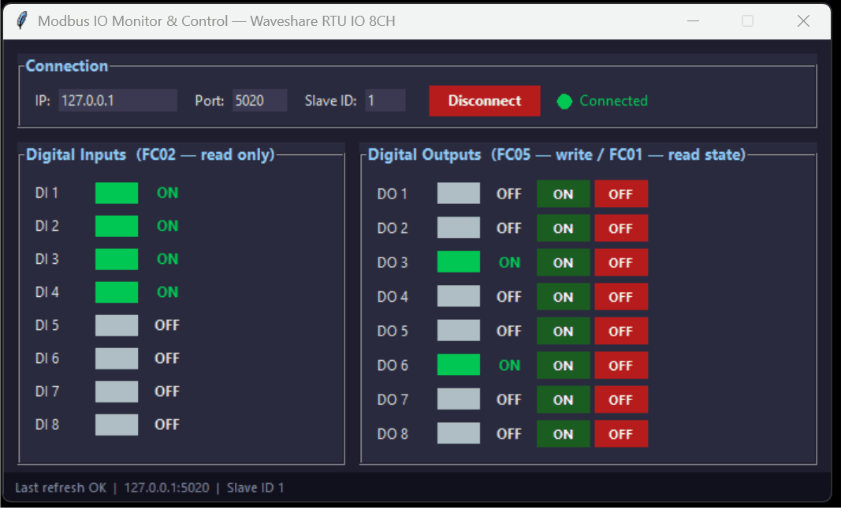The image size is (841, 508).
Task: Turn off DO 3 with red OFF button
Action: point(620,262)
